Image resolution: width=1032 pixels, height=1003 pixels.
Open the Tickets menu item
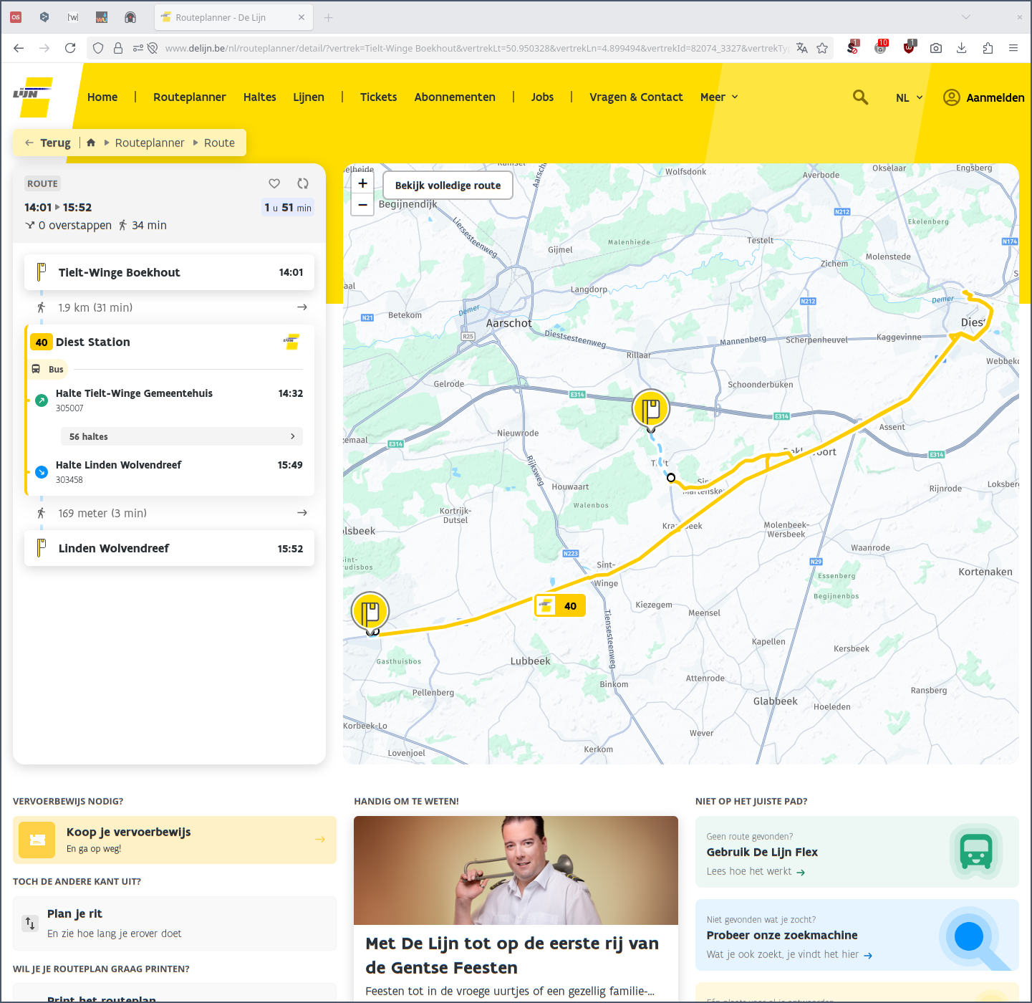378,97
